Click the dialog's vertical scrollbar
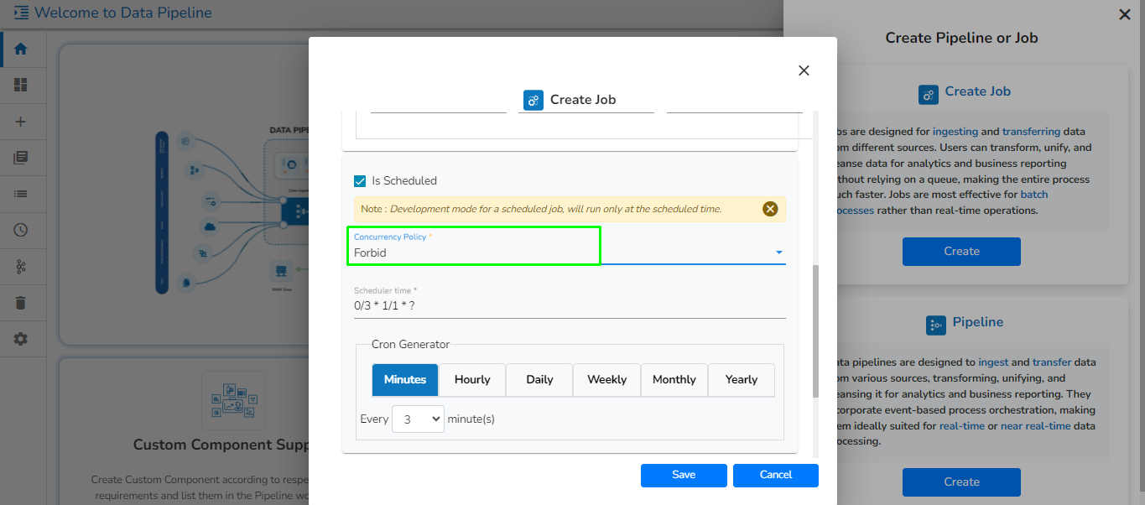Screen dimensions: 1145x505 pyautogui.click(x=815, y=331)
